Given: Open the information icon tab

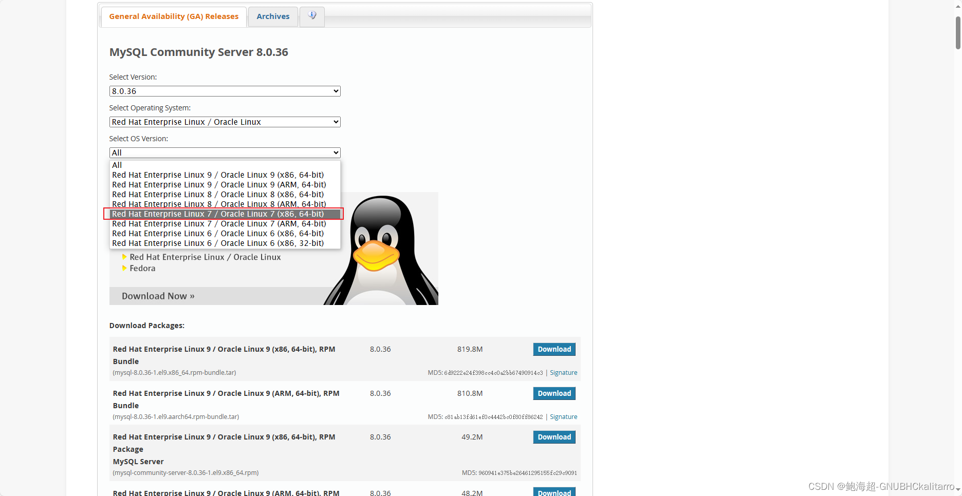Looking at the screenshot, I should pyautogui.click(x=312, y=16).
